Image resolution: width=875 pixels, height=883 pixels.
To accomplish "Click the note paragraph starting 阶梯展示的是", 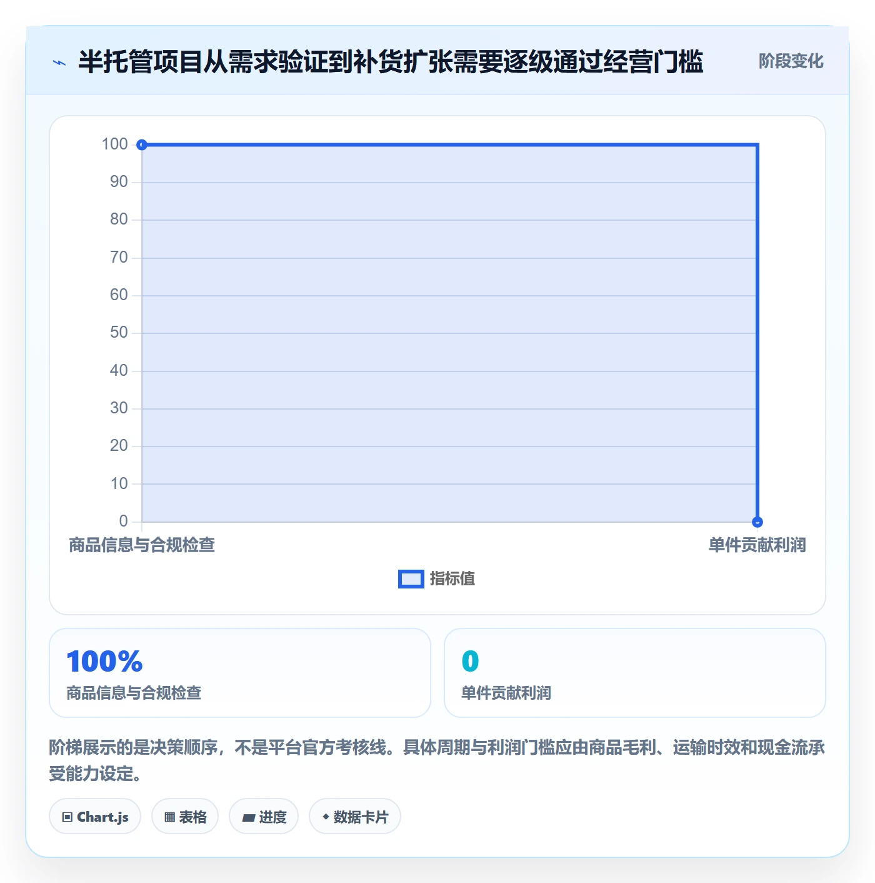I will [437, 760].
